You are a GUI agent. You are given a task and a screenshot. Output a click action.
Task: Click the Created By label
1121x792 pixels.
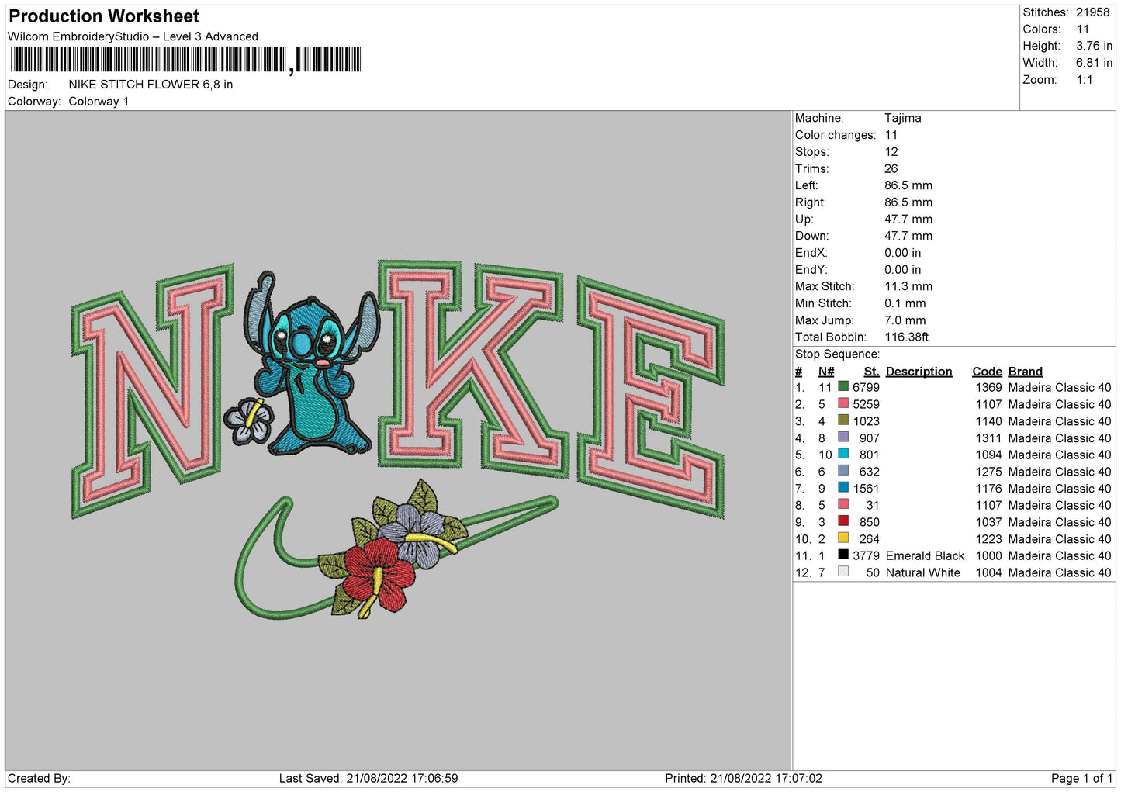point(39,779)
